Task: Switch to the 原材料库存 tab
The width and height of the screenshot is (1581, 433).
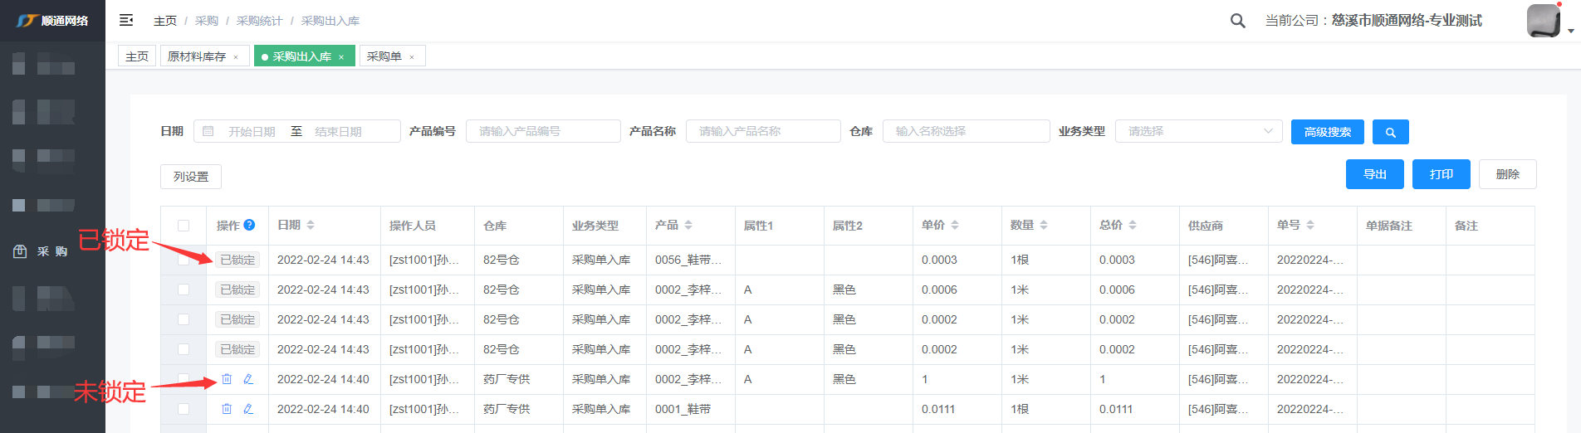Action: coord(197,56)
